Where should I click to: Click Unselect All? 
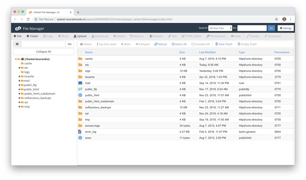[200, 44]
